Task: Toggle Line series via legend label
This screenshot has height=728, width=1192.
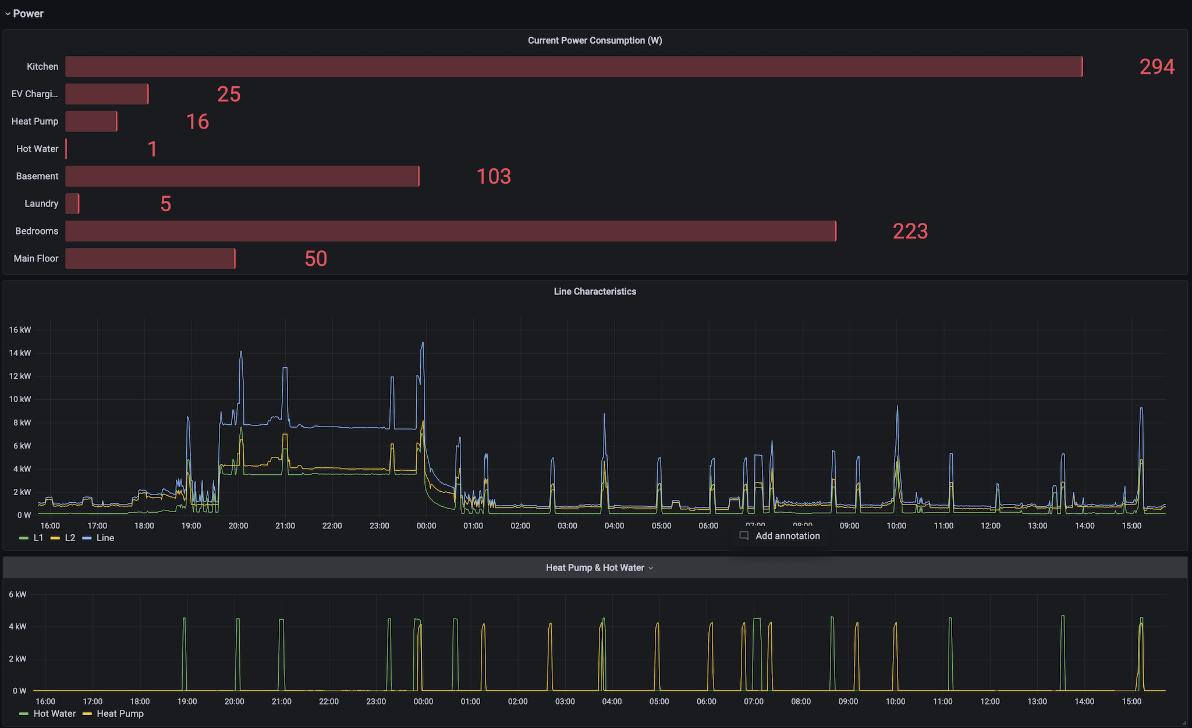Action: [105, 538]
